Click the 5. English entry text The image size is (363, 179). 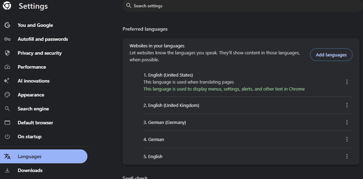coord(153,157)
